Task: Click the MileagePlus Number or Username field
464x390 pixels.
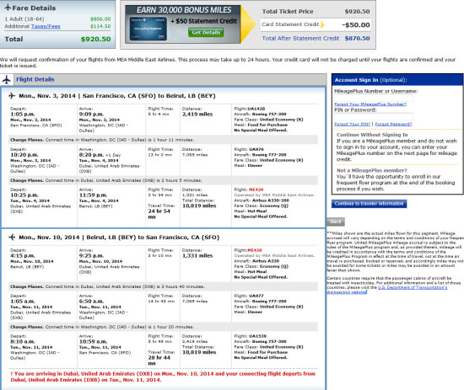Action: coord(374,98)
